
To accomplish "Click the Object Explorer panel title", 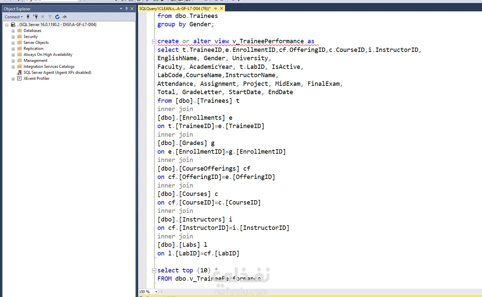I will (17, 9).
